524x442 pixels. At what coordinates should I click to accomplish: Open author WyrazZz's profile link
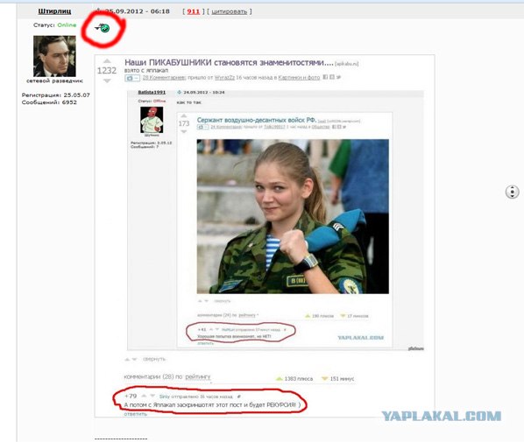224,77
